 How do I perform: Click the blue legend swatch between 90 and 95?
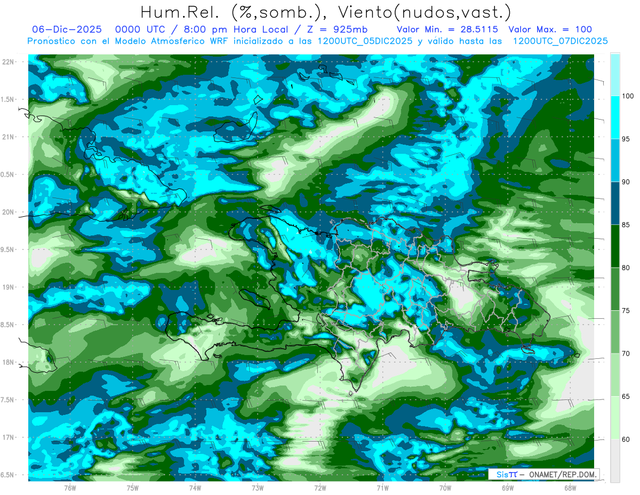(x=615, y=160)
